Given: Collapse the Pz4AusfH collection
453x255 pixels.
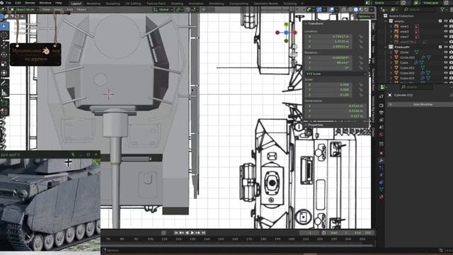Looking at the screenshot, I should click(386, 47).
